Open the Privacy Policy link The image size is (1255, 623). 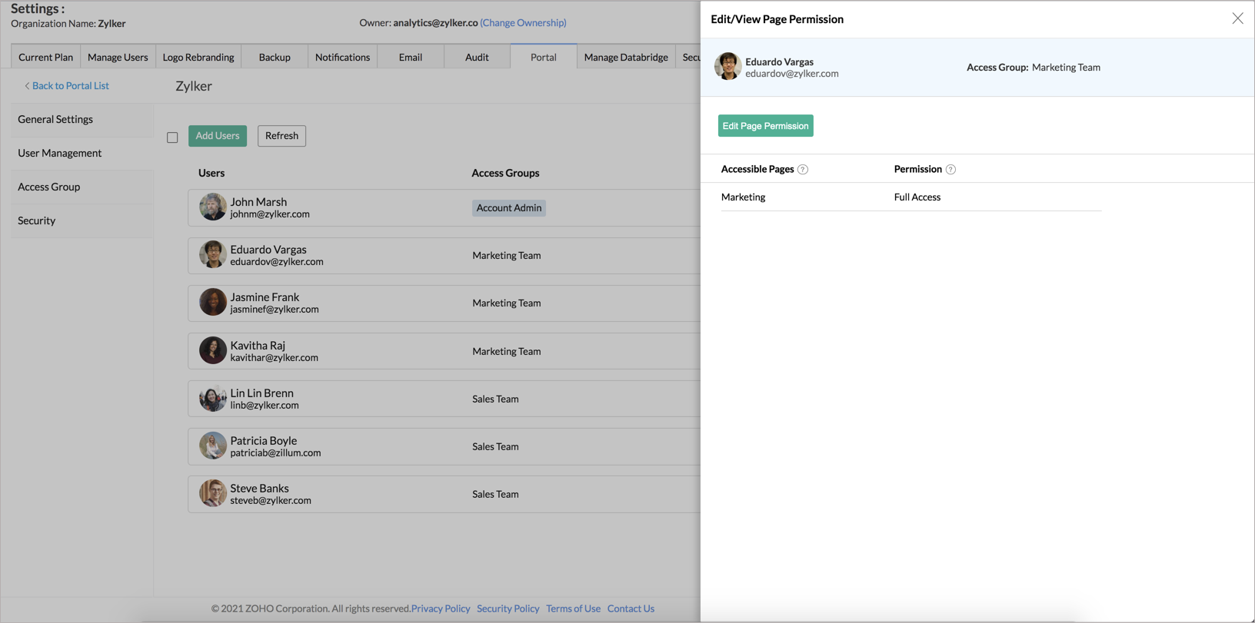tap(441, 608)
